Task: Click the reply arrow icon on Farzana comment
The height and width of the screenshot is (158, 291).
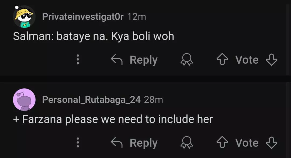Action: click(x=117, y=143)
